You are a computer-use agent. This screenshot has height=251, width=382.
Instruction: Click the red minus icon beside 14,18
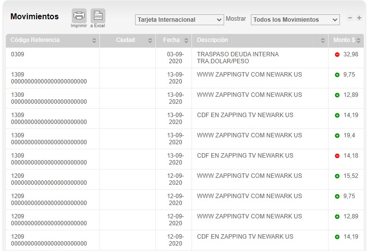[337, 156]
